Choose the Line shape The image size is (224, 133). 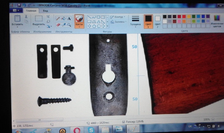pos(89,17)
